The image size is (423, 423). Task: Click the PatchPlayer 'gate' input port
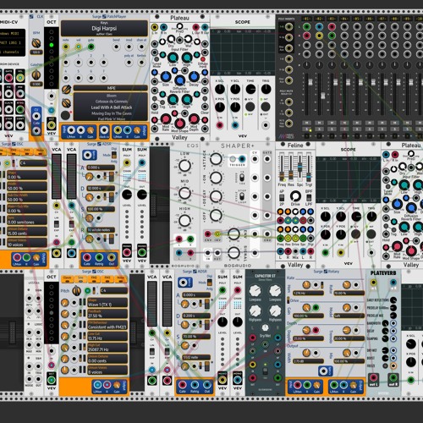point(91,47)
